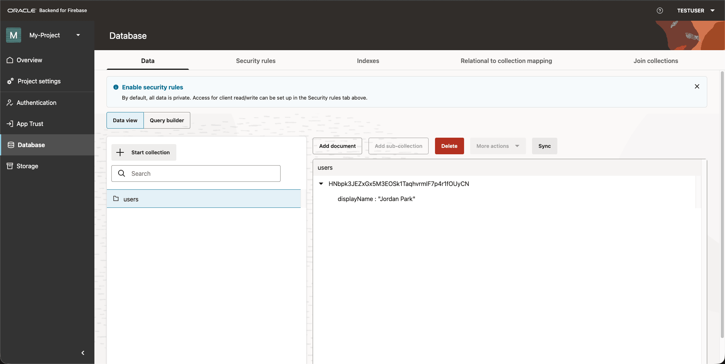Viewport: 725px width, 364px height.
Task: Open Relational to collection mapping tab
Action: [x=506, y=61]
